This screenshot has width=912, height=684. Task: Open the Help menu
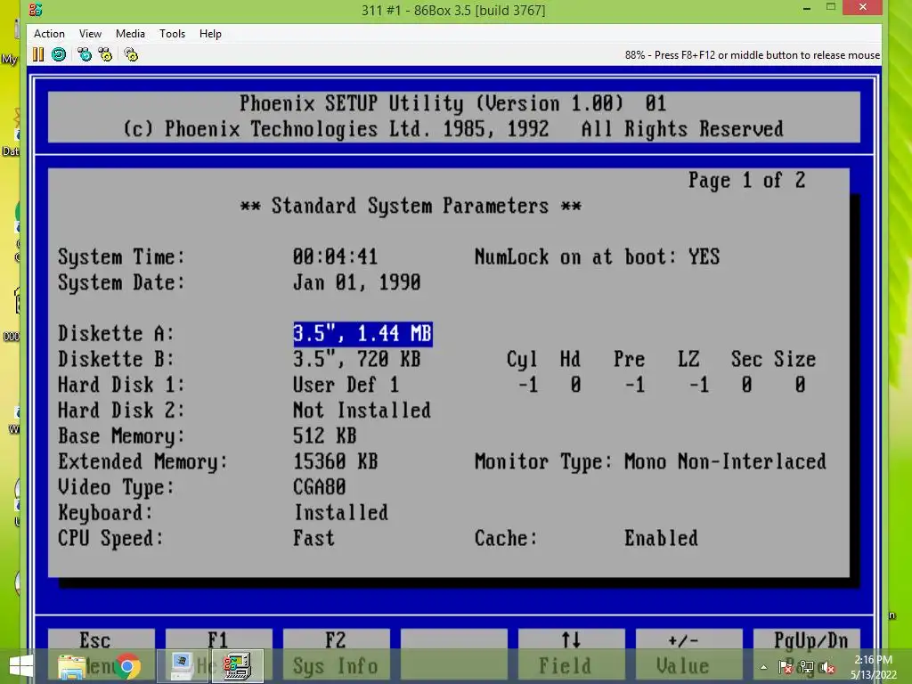[210, 34]
